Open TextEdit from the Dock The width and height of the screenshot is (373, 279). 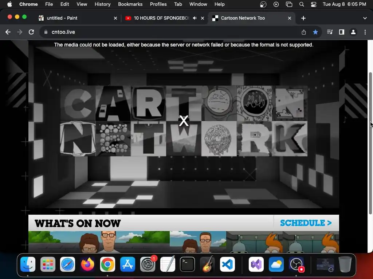pos(168,264)
